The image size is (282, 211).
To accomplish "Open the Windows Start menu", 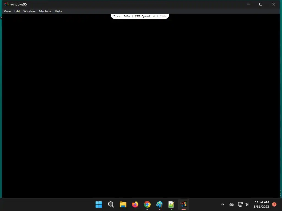I will coord(99,204).
